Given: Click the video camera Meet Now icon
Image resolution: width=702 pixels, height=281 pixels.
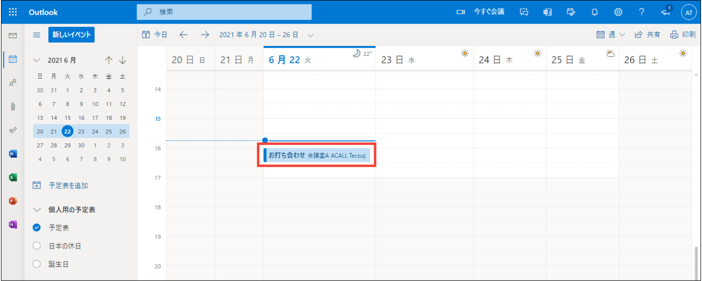Looking at the screenshot, I should point(461,12).
